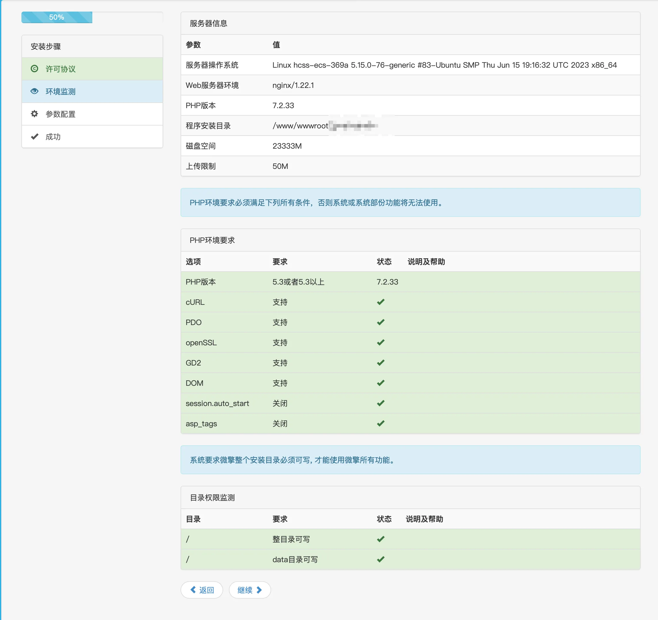The width and height of the screenshot is (658, 620).
Task: Open the 许可协议 step
Action: pyautogui.click(x=60, y=69)
